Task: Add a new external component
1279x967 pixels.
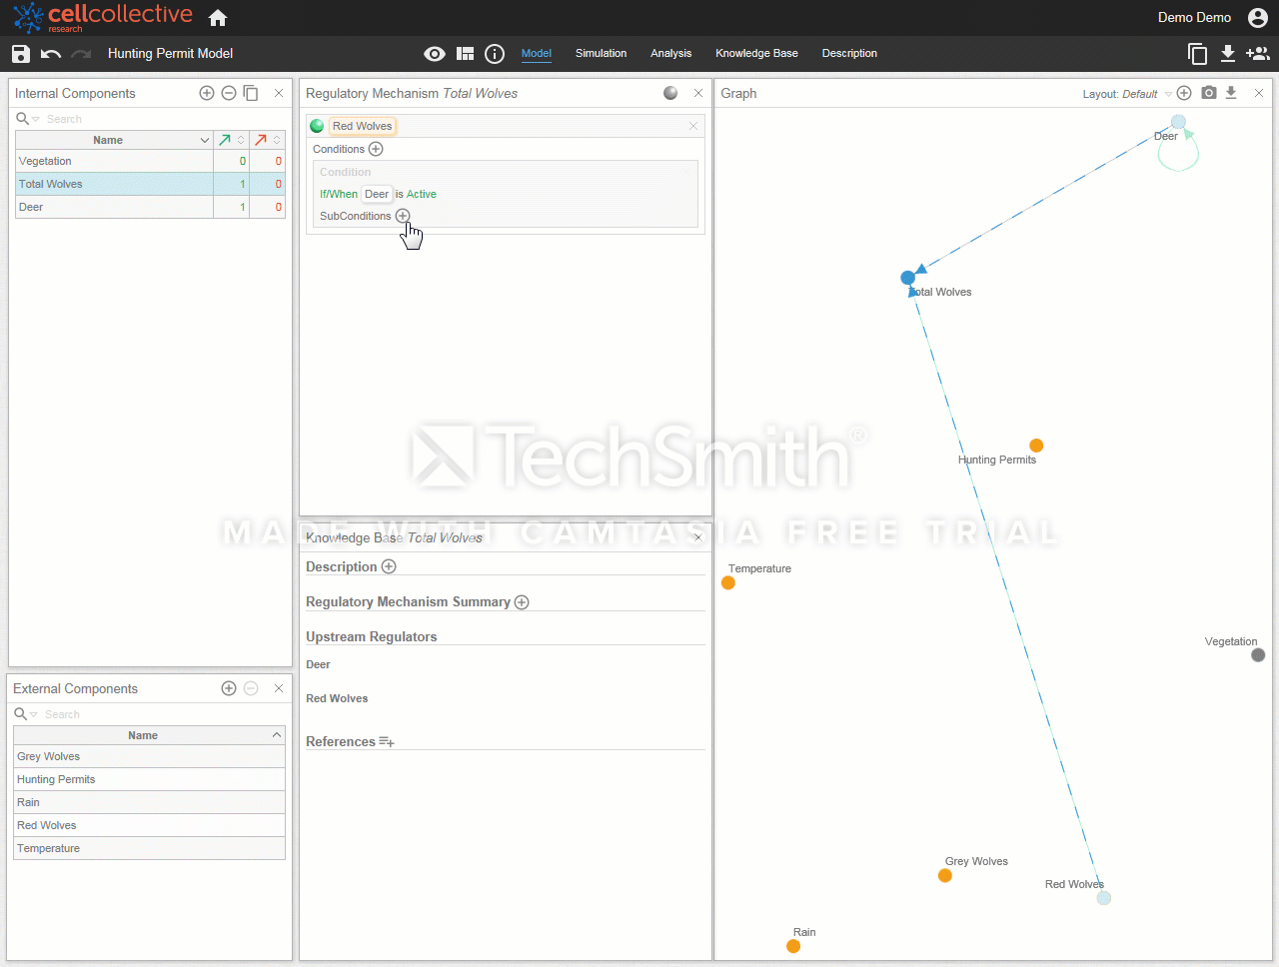Action: (x=229, y=688)
